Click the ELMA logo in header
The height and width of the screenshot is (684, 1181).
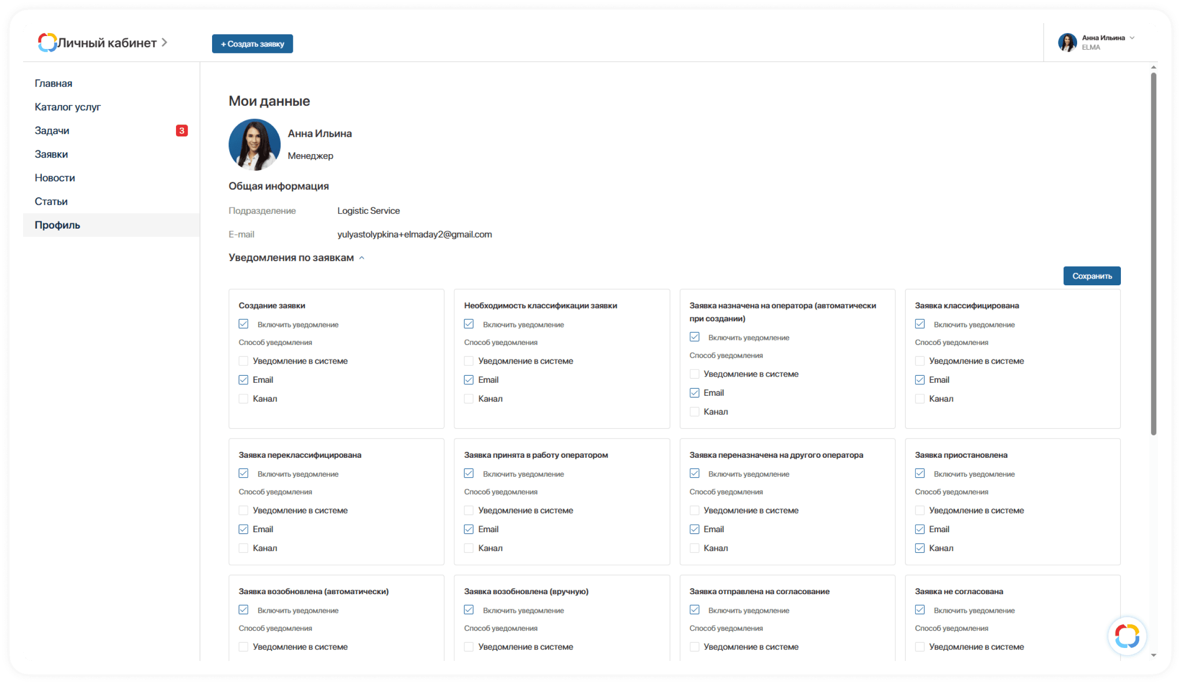point(47,43)
